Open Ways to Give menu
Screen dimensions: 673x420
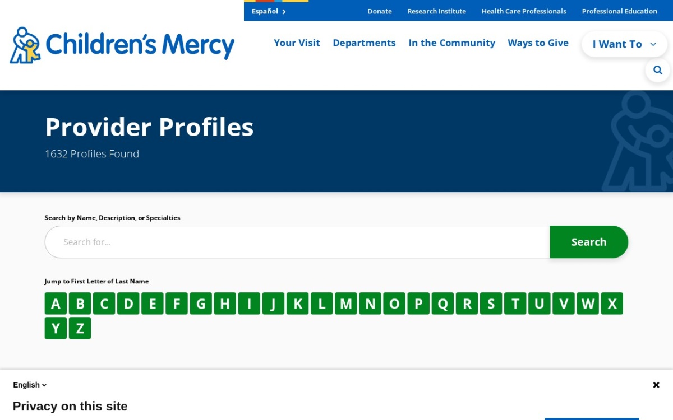click(538, 43)
